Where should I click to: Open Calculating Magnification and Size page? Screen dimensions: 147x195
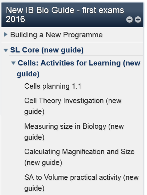click(x=79, y=157)
